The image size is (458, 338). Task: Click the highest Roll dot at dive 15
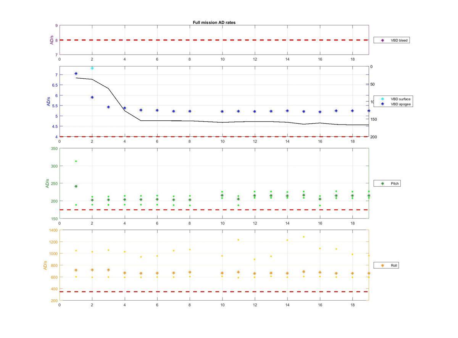coord(304,237)
